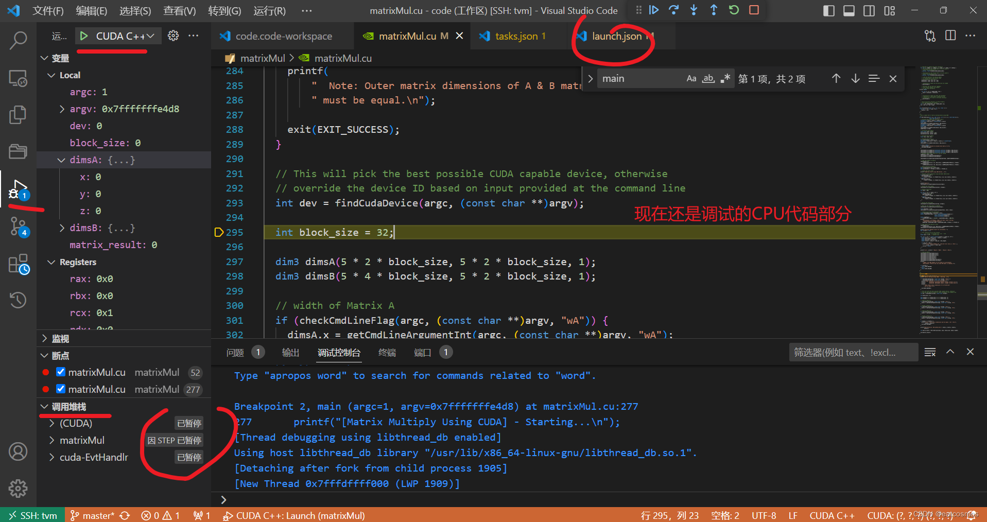The image size is (987, 522).
Task: Switch to the 终端 panel tab
Action: [387, 352]
